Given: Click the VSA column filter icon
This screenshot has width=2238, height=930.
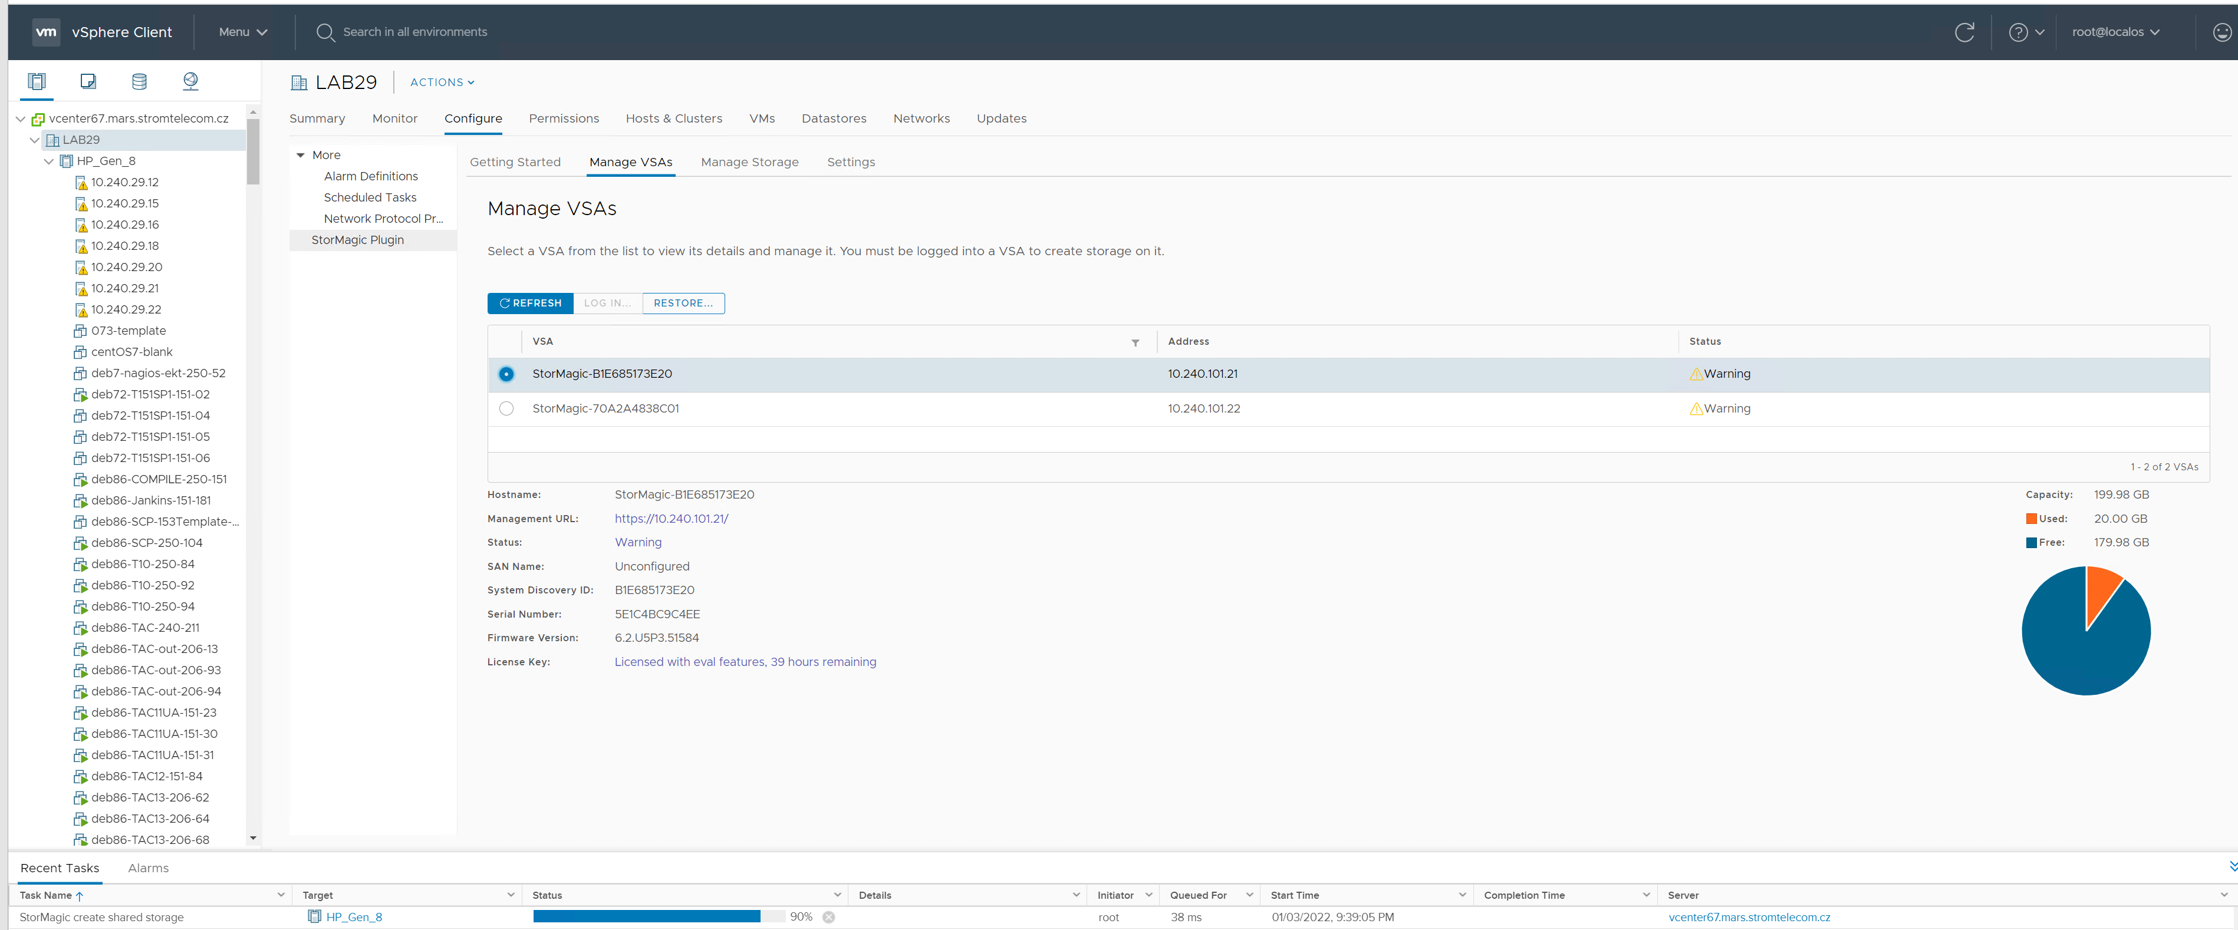Looking at the screenshot, I should tap(1135, 342).
